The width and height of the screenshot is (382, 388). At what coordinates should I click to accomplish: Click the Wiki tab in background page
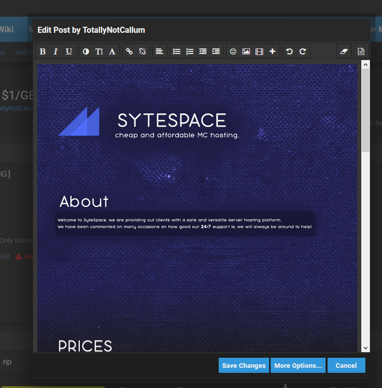6,29
